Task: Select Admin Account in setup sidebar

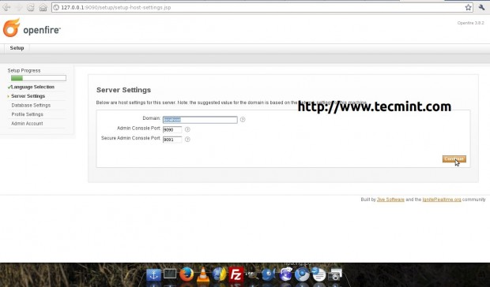Action: click(27, 124)
